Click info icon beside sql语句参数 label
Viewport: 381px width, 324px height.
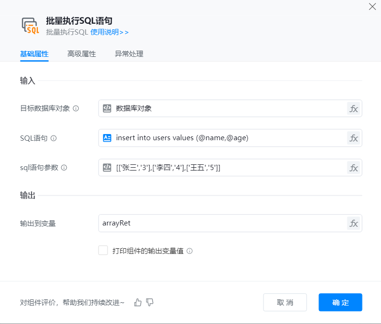(64, 168)
